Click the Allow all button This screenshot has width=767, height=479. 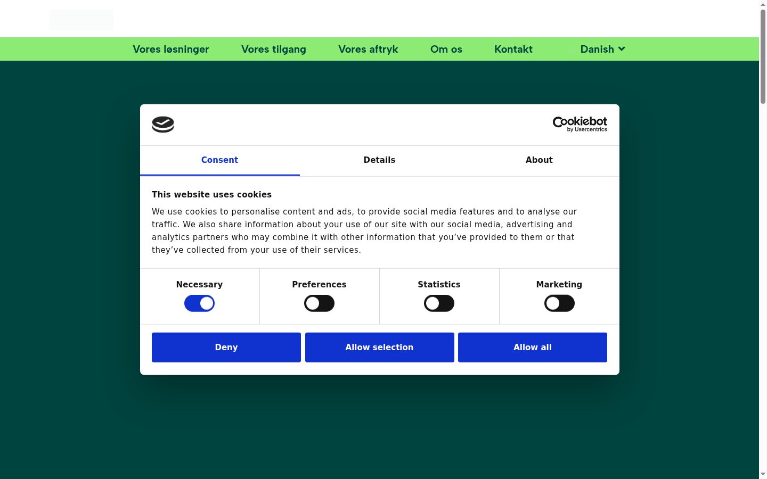[x=533, y=348]
